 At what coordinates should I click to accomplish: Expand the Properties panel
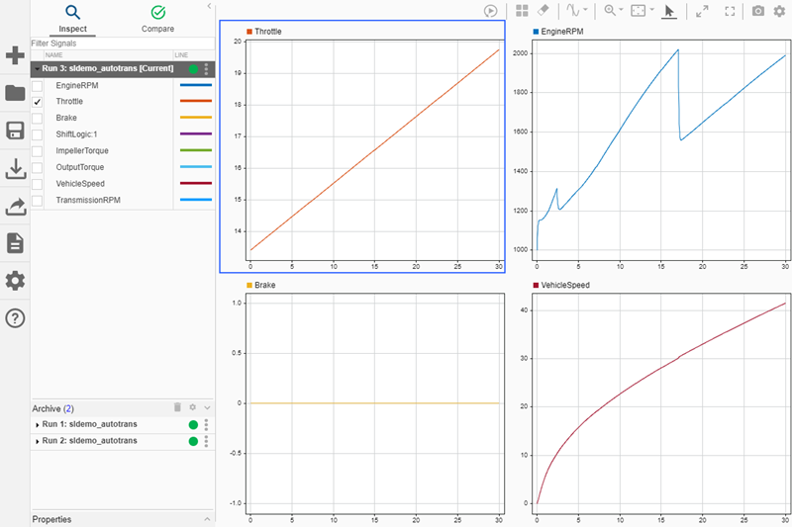pos(207,519)
